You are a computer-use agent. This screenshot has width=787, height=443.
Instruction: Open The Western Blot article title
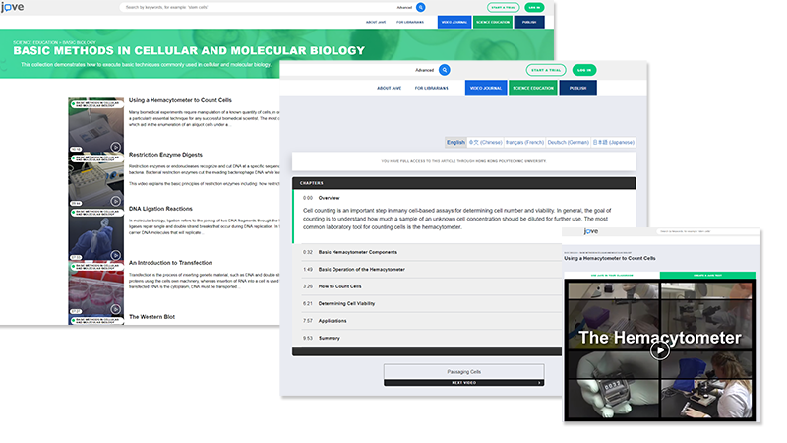tap(152, 317)
